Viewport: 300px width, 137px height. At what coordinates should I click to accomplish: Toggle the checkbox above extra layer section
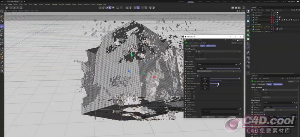click(194, 92)
